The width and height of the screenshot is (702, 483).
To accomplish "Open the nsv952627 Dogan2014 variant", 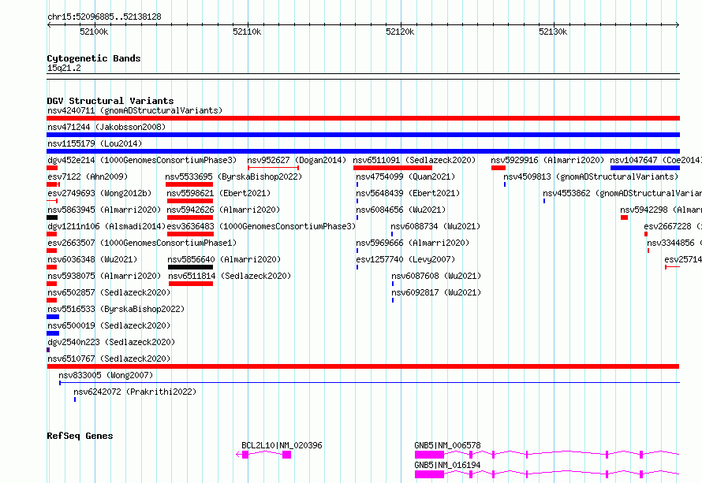I will [x=297, y=160].
